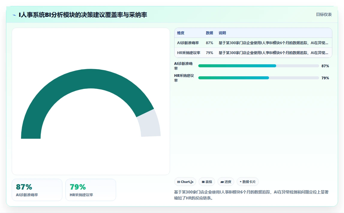Click the 数据 column header
The width and height of the screenshot is (344, 213).
click(x=209, y=33)
